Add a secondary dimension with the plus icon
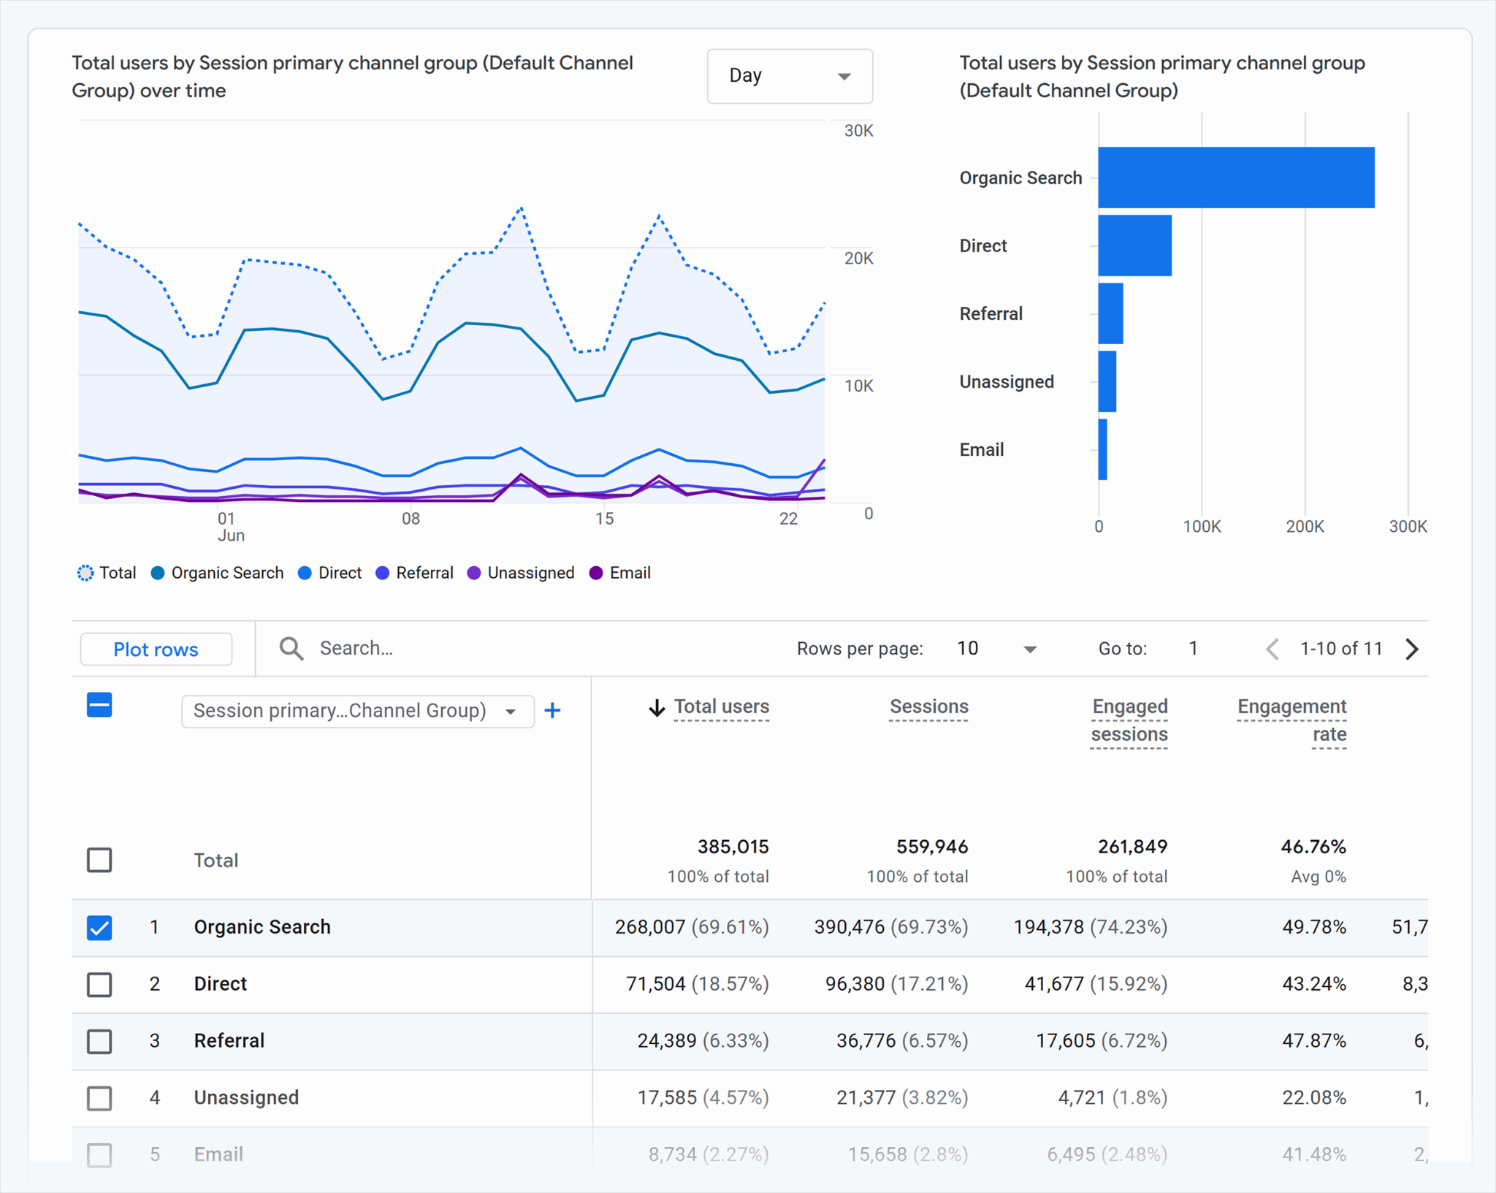 pos(553,710)
